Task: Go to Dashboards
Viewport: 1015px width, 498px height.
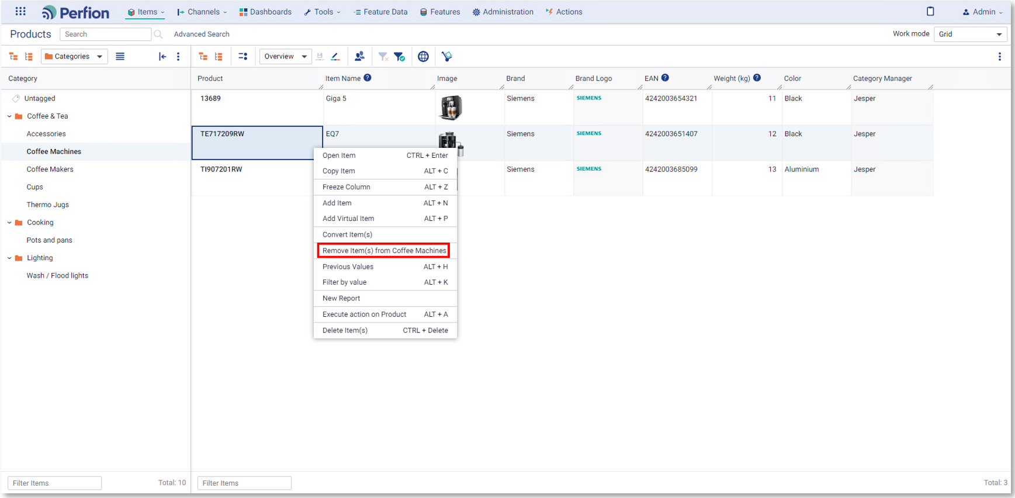Action: click(x=265, y=12)
